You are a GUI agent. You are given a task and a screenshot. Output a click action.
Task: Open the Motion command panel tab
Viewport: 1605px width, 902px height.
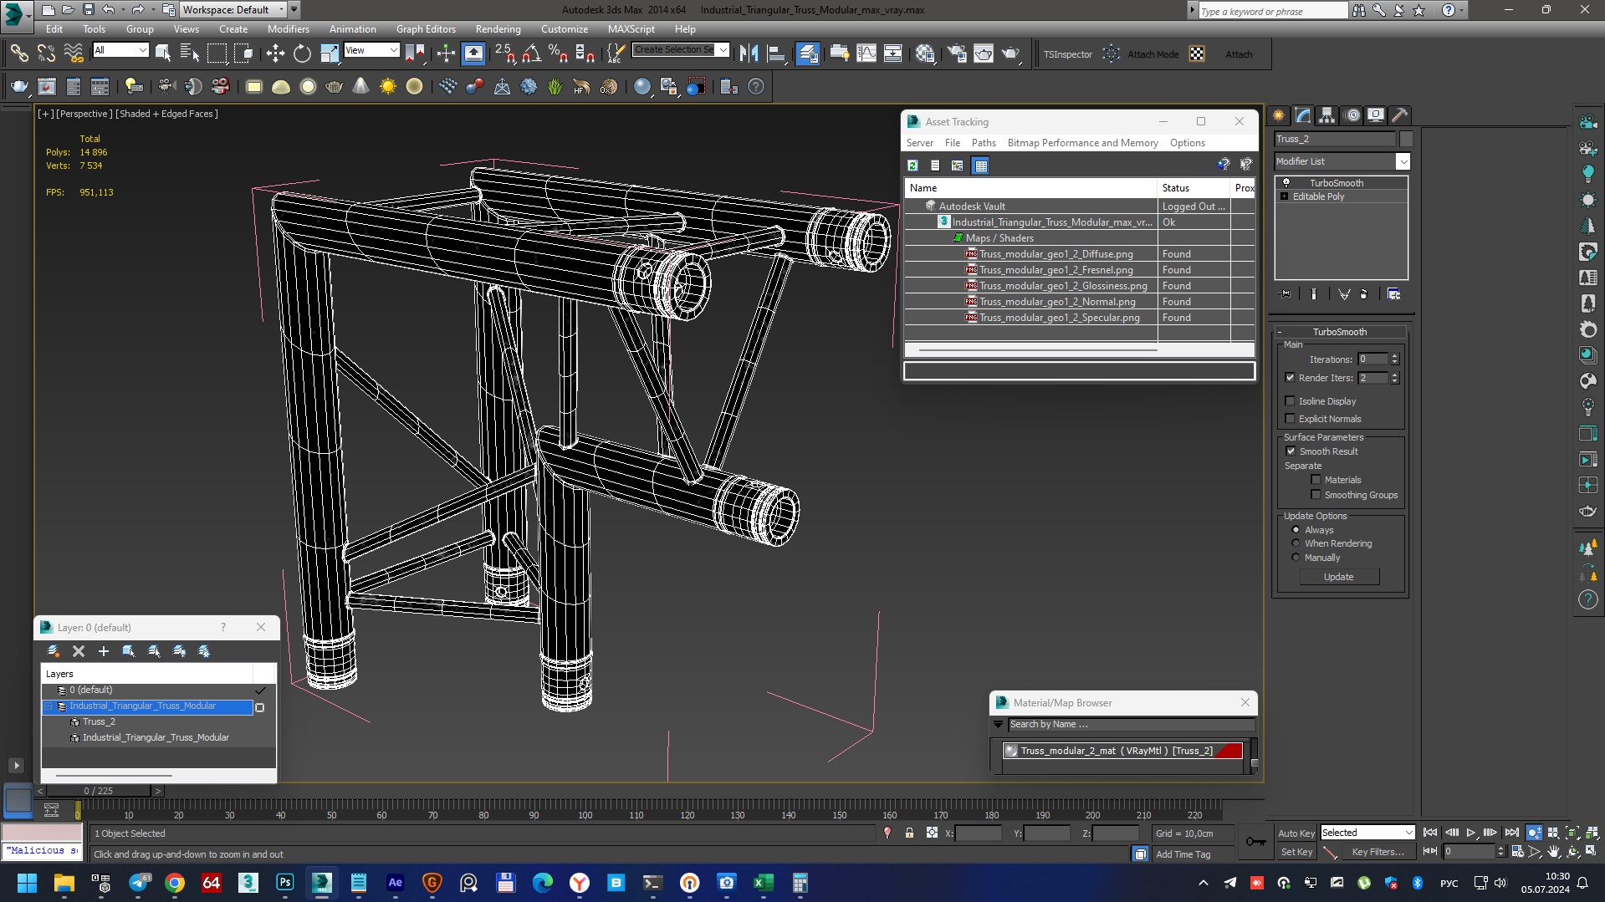click(1352, 115)
